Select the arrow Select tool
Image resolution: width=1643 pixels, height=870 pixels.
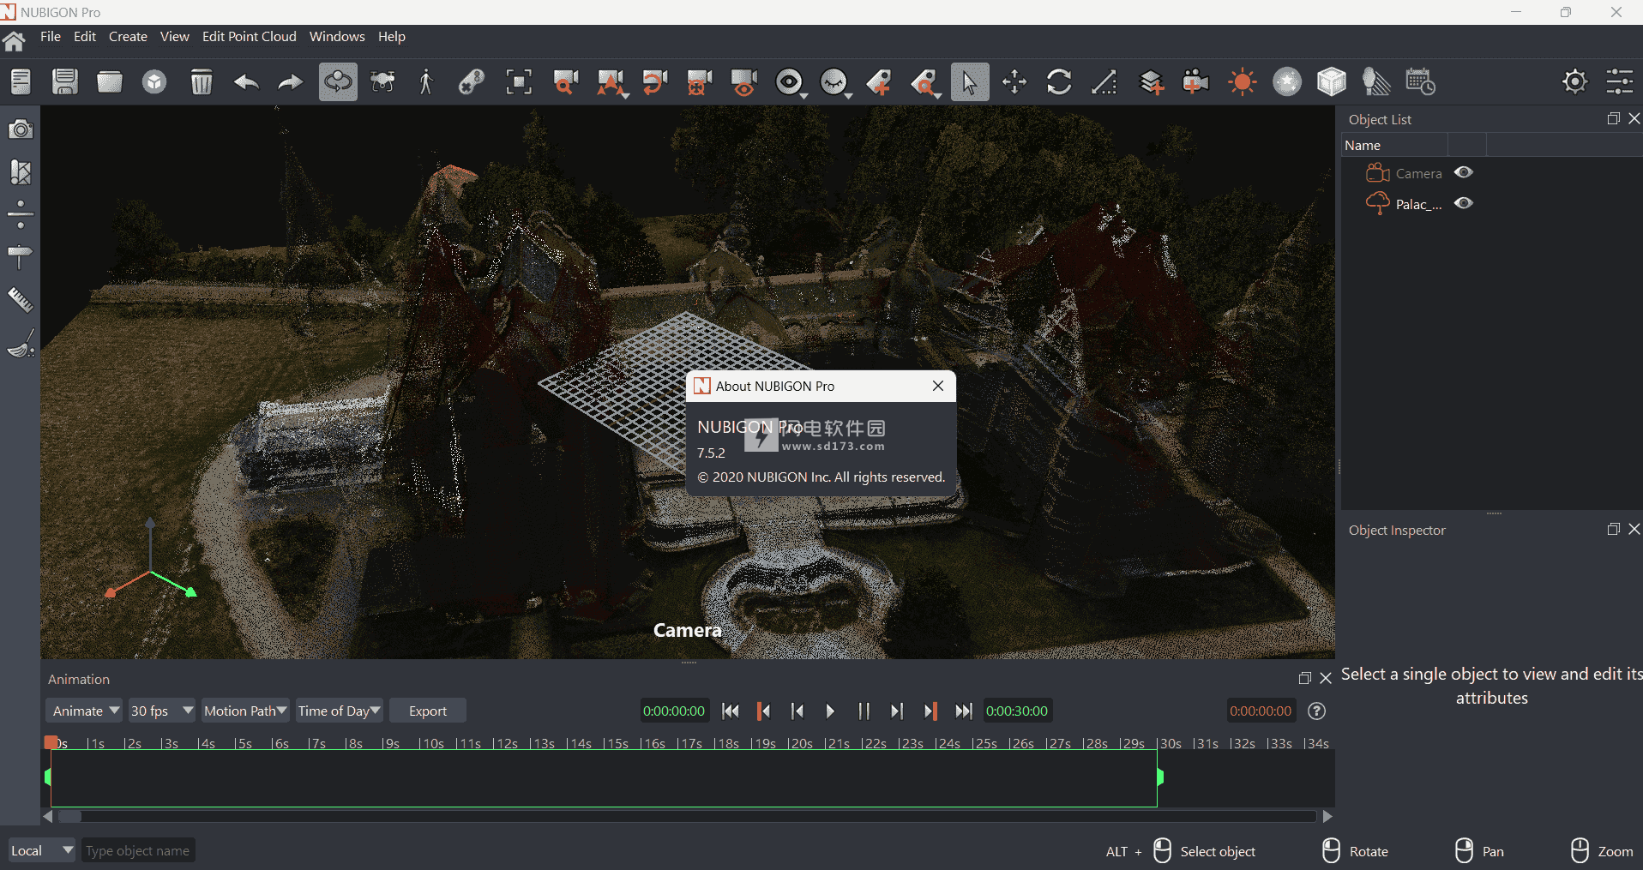tap(970, 82)
